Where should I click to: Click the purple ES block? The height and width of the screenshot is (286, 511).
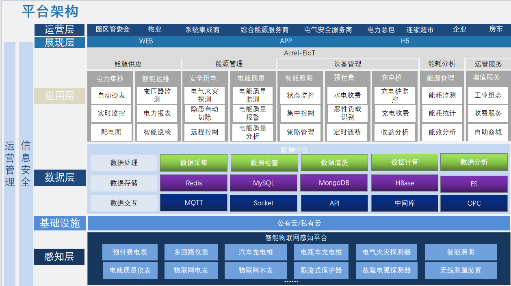click(474, 184)
